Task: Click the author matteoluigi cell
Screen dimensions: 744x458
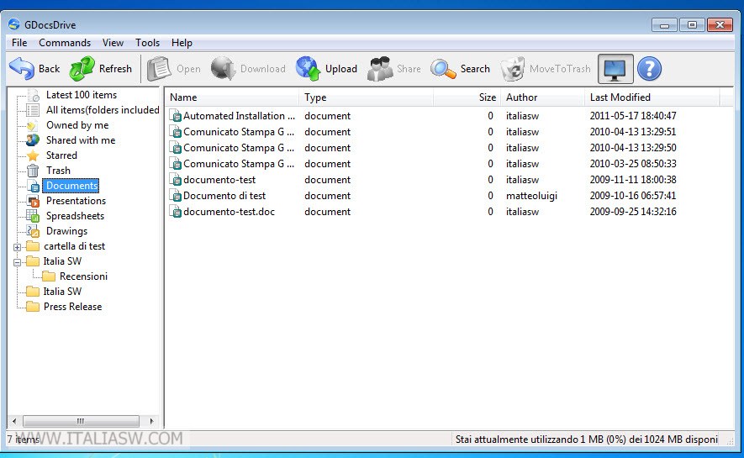Action: pos(531,196)
